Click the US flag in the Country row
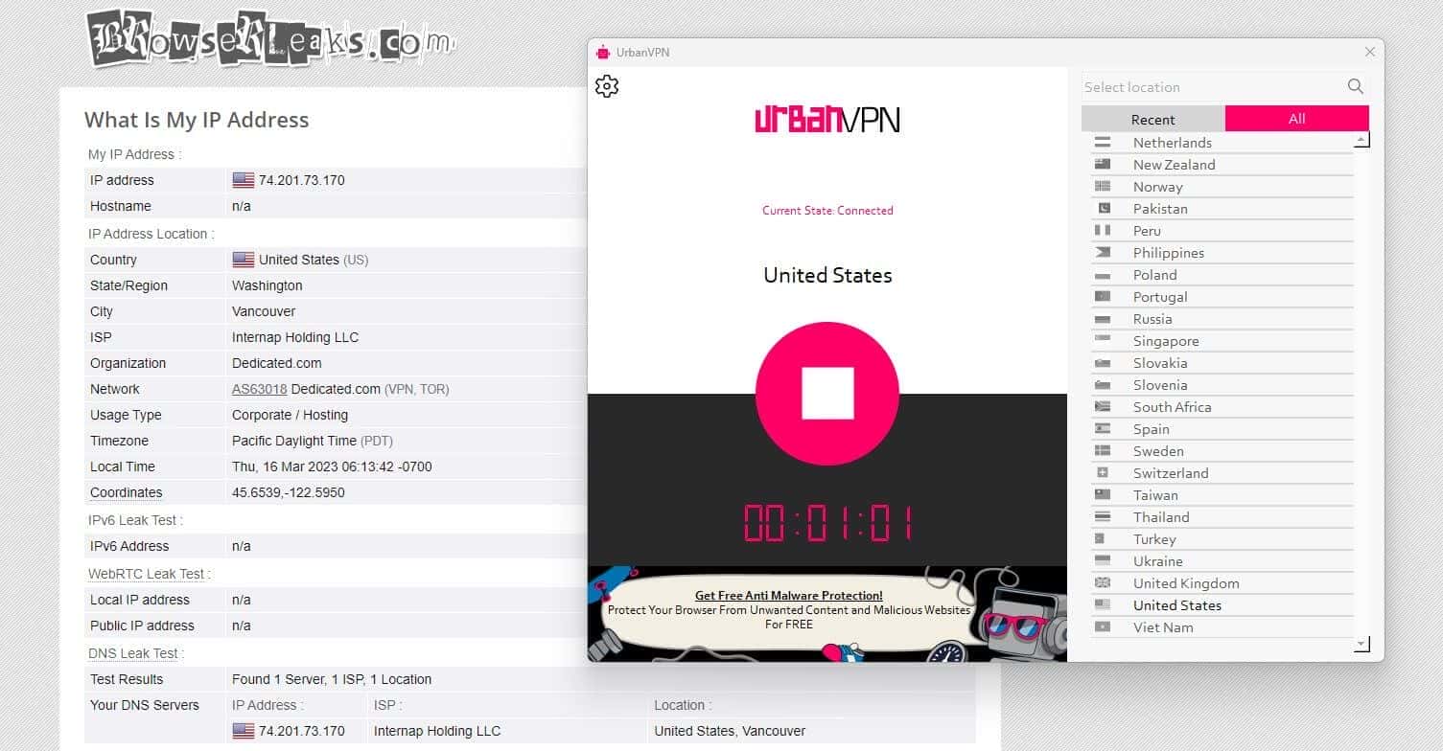 tap(244, 260)
